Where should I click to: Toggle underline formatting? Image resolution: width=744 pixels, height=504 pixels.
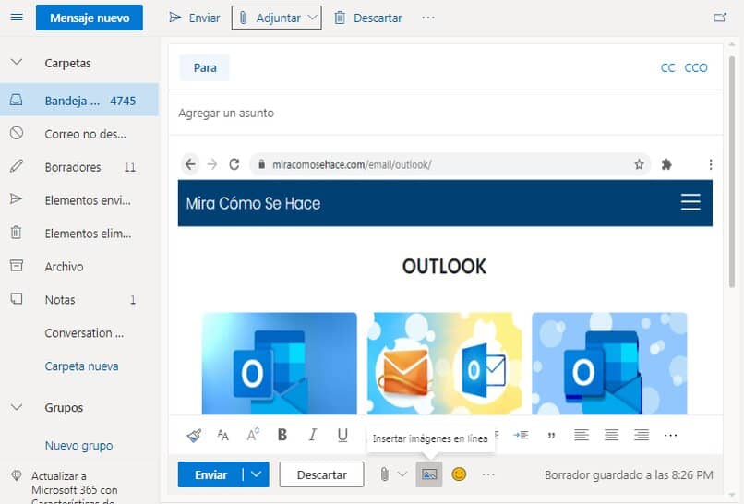[x=342, y=435]
